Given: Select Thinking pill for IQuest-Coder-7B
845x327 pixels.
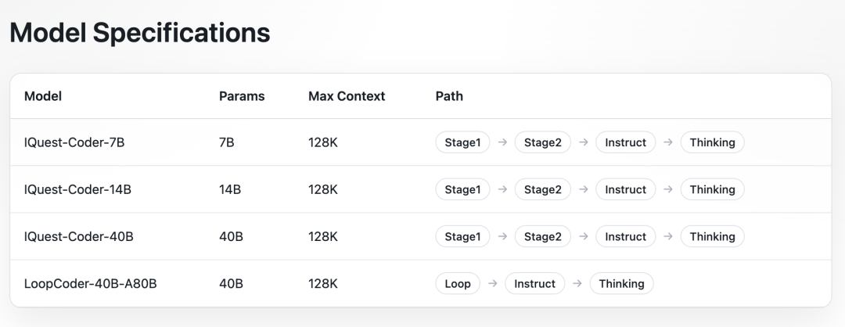Looking at the screenshot, I should click(x=712, y=142).
